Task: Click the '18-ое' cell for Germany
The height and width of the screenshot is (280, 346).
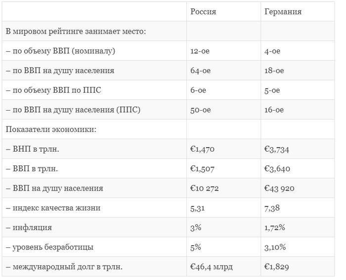Action: click(274, 71)
